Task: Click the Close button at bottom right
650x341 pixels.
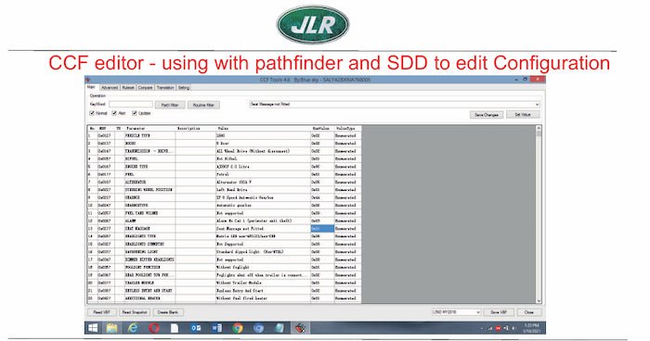Action: [529, 312]
